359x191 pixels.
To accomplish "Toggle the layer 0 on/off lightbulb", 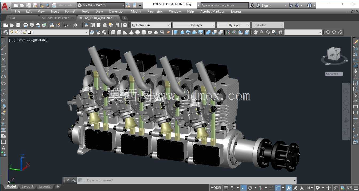I will 11,32.
